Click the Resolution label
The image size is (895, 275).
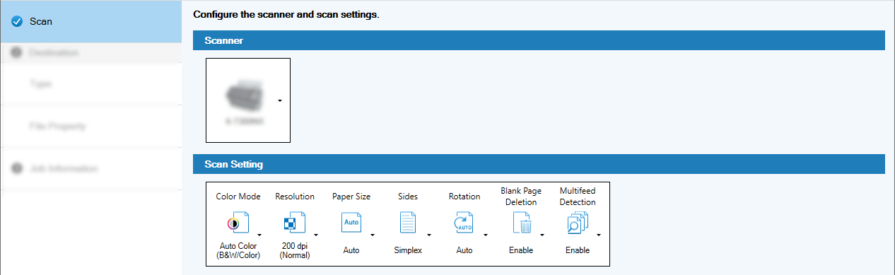[295, 197]
